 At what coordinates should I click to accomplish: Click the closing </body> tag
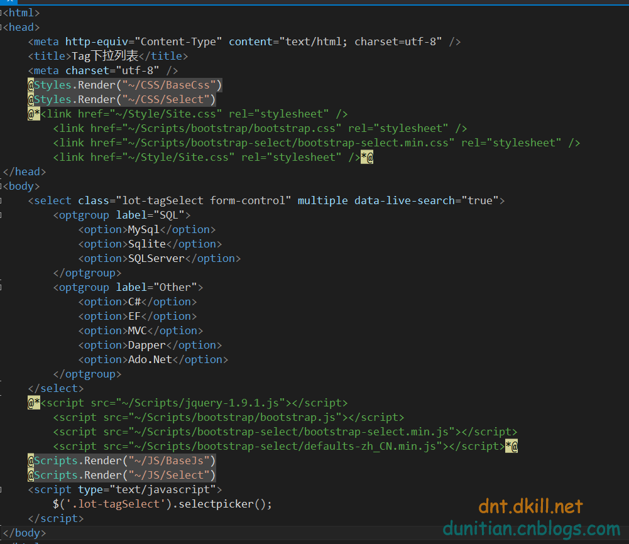tap(25, 533)
